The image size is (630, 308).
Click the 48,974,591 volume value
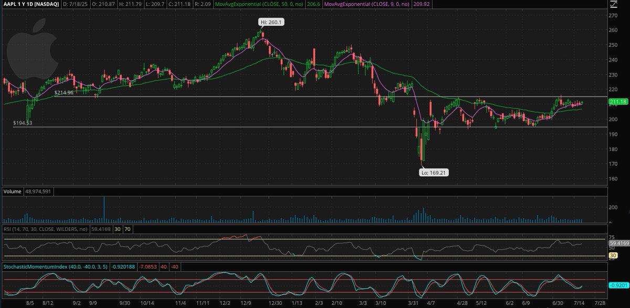(x=39, y=192)
